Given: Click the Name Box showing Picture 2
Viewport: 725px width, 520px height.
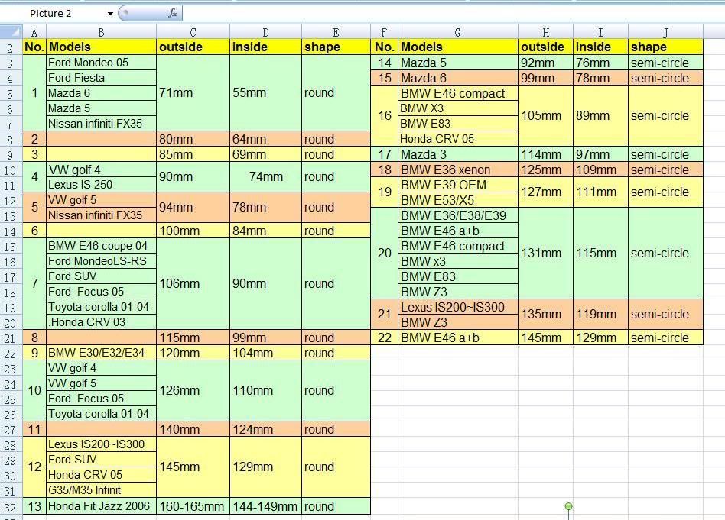Looking at the screenshot, I should pyautogui.click(x=58, y=14).
